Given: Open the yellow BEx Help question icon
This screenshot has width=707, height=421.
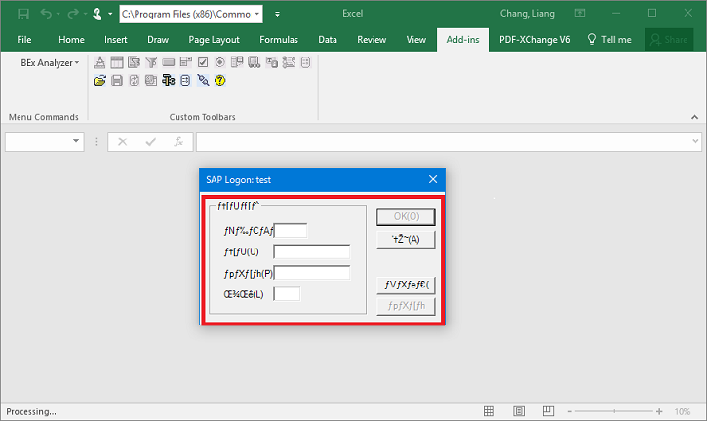Looking at the screenshot, I should [220, 80].
